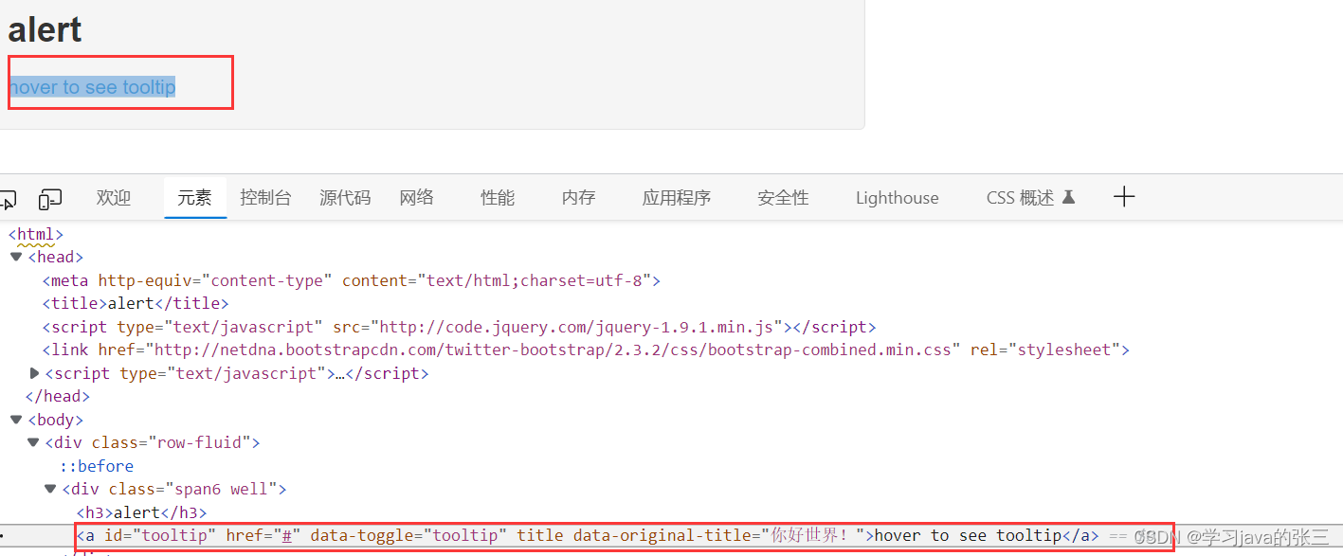1343x556 pixels.
Task: Click the plus icon to add tool tab
Action: coord(1124,197)
